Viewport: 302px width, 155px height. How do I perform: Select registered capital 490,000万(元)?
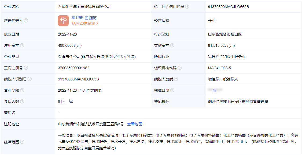(69, 45)
